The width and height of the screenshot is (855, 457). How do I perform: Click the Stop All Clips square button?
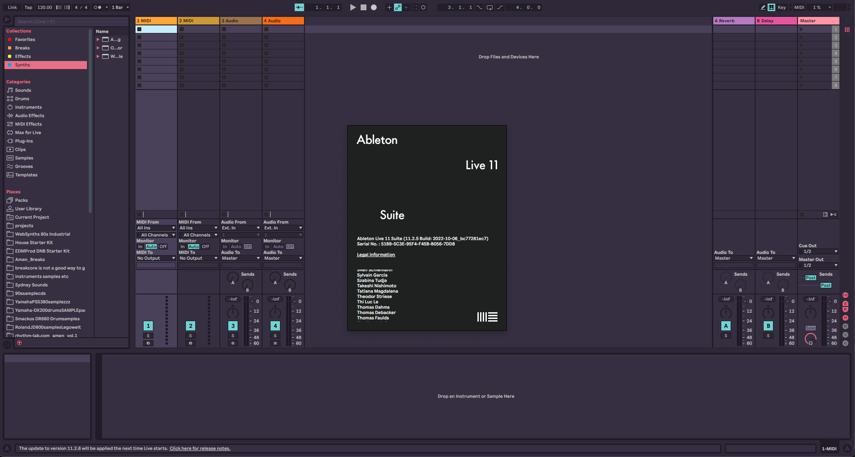802,215
